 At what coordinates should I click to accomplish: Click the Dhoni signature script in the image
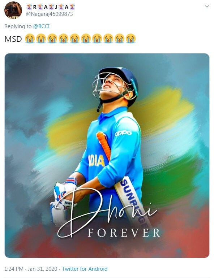107,213
